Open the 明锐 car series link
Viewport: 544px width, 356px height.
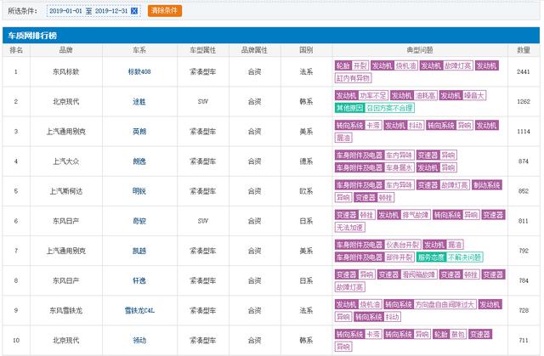coord(139,191)
